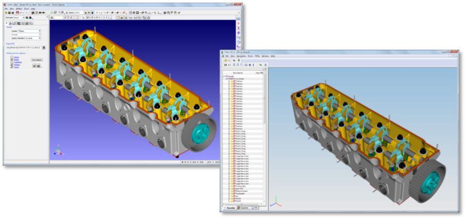
Task: Open the Work part dropdown
Action: click(19, 17)
